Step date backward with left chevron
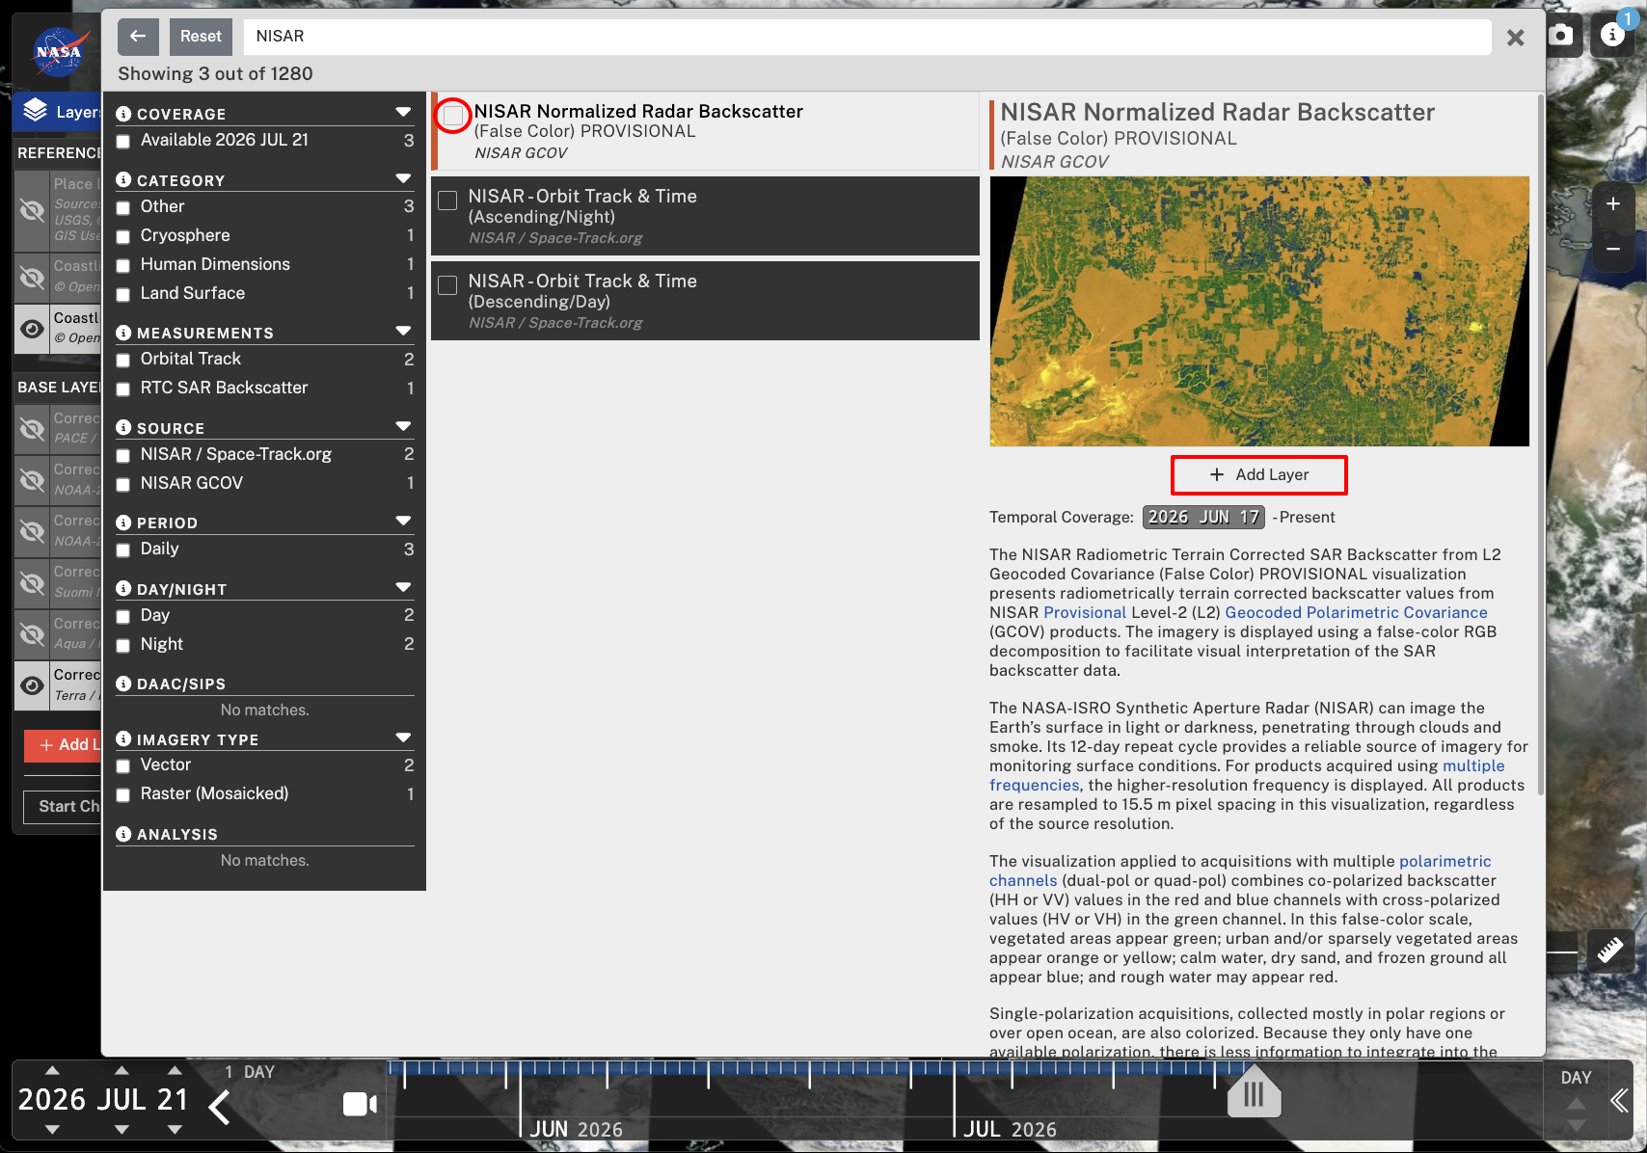The height and width of the screenshot is (1153, 1647). click(220, 1107)
